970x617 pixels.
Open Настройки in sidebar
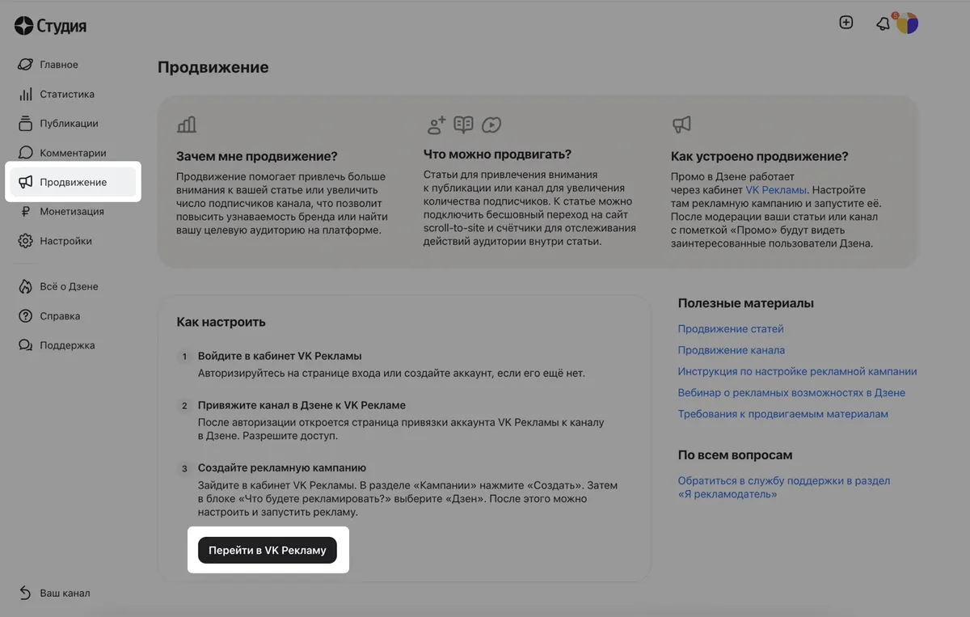pos(65,241)
